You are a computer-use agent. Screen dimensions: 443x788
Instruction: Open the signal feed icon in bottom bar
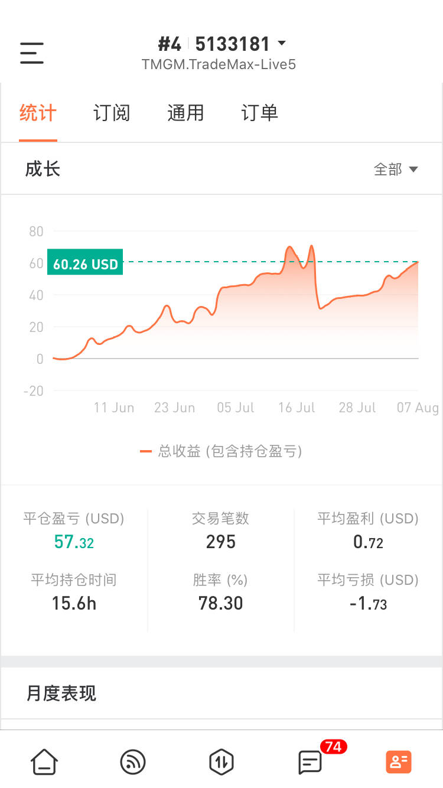click(x=133, y=761)
